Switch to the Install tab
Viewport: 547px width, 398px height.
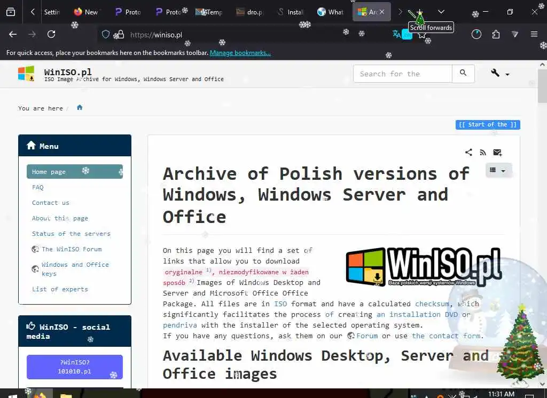pyautogui.click(x=291, y=12)
